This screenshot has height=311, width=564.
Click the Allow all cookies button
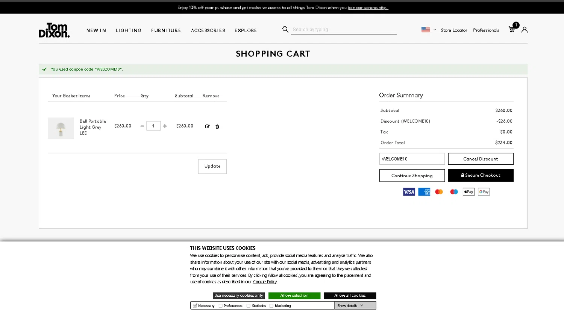tap(350, 296)
